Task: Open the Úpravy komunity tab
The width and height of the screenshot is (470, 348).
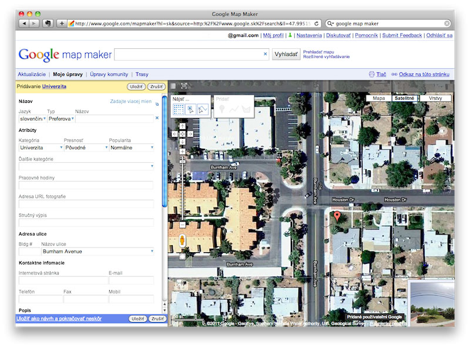Action: point(109,75)
